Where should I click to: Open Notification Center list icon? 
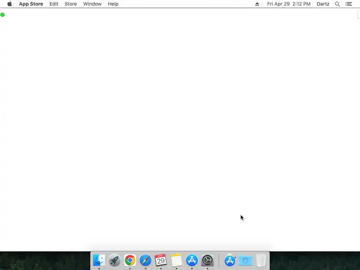pos(349,4)
